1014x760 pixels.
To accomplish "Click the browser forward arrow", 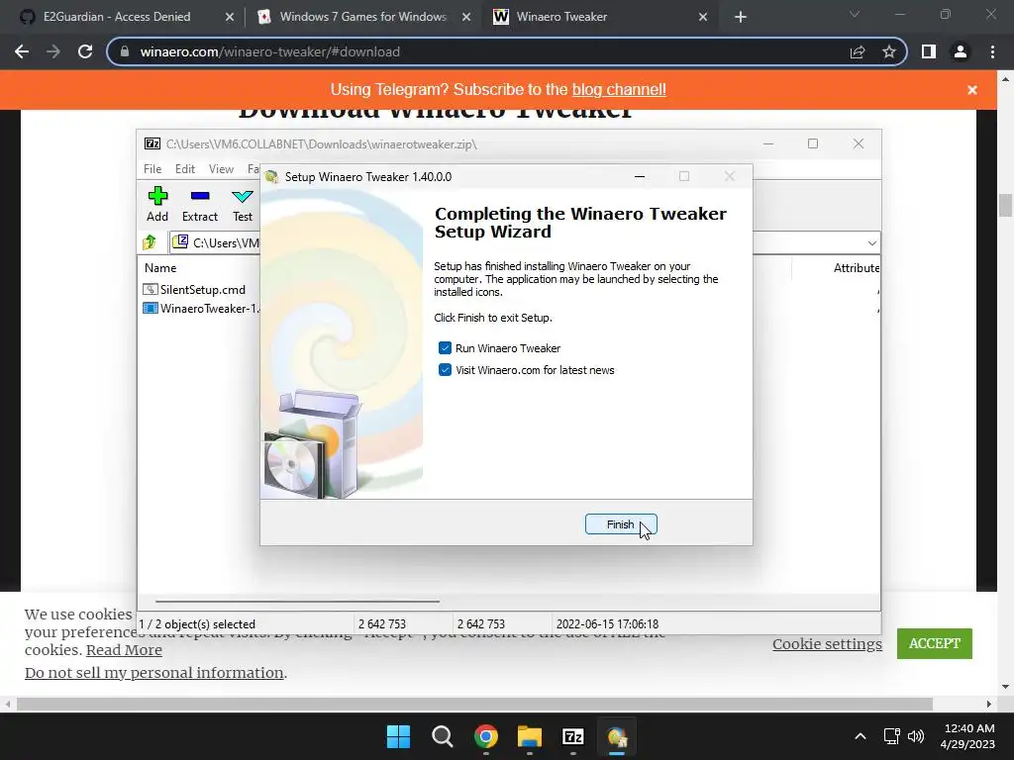I will (x=53, y=51).
